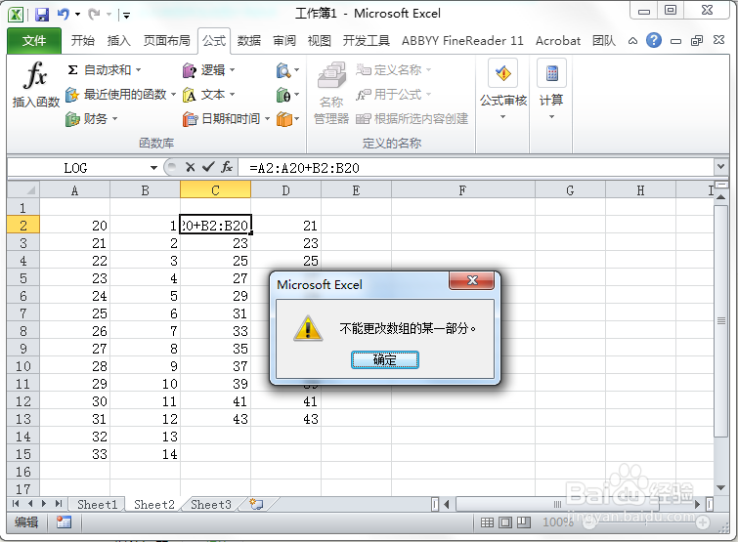Expand AutoSum dropdown arrow

(x=139, y=70)
